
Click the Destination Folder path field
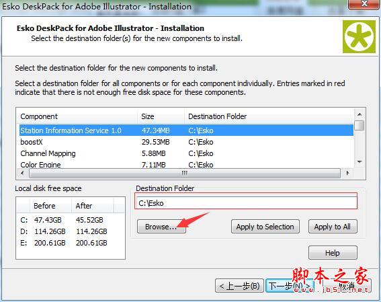tap(246, 203)
